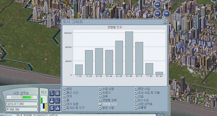Click the 31-40 age group bar
Screen dimensions: 217x116
pos(109,62)
